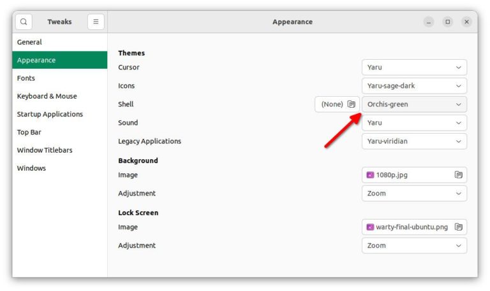Maximize the Tweaks window
490x291 pixels.
point(447,22)
